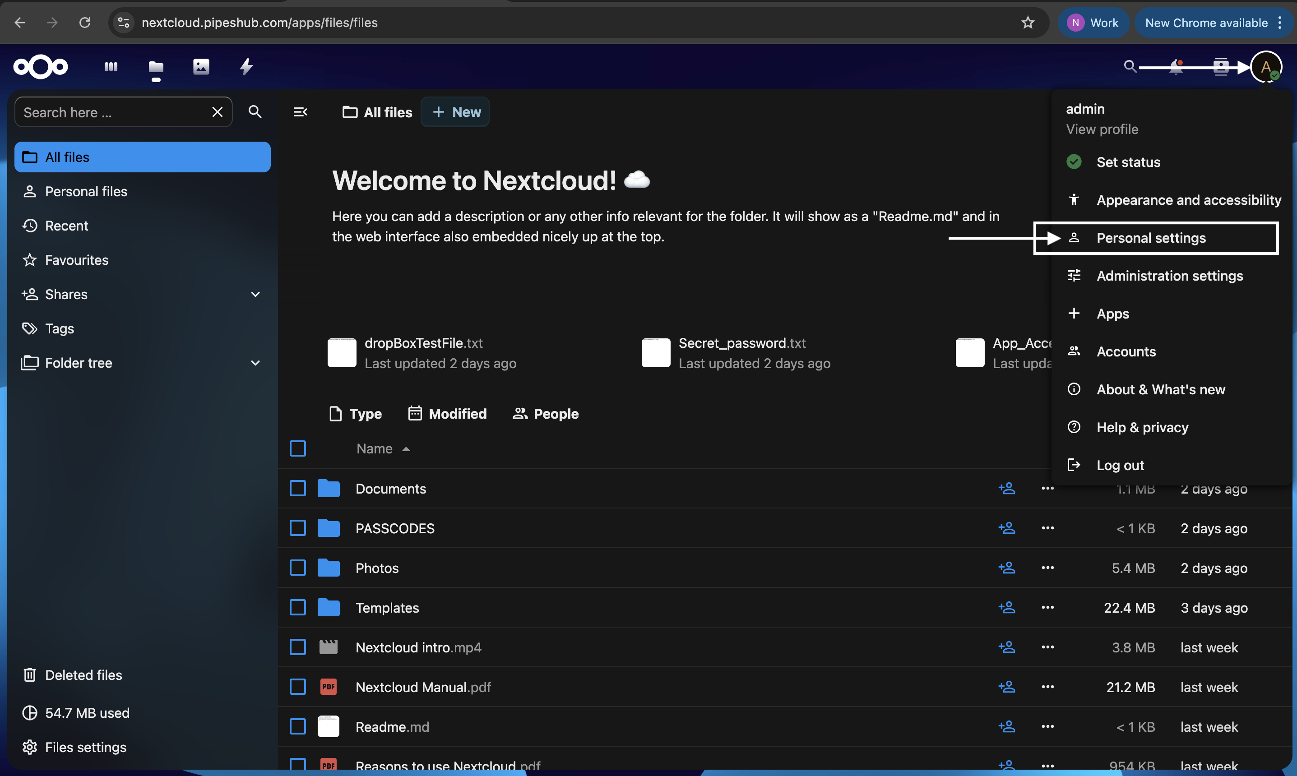Open the Files app from top navigation
Screen dimensions: 1297x776
(155, 66)
